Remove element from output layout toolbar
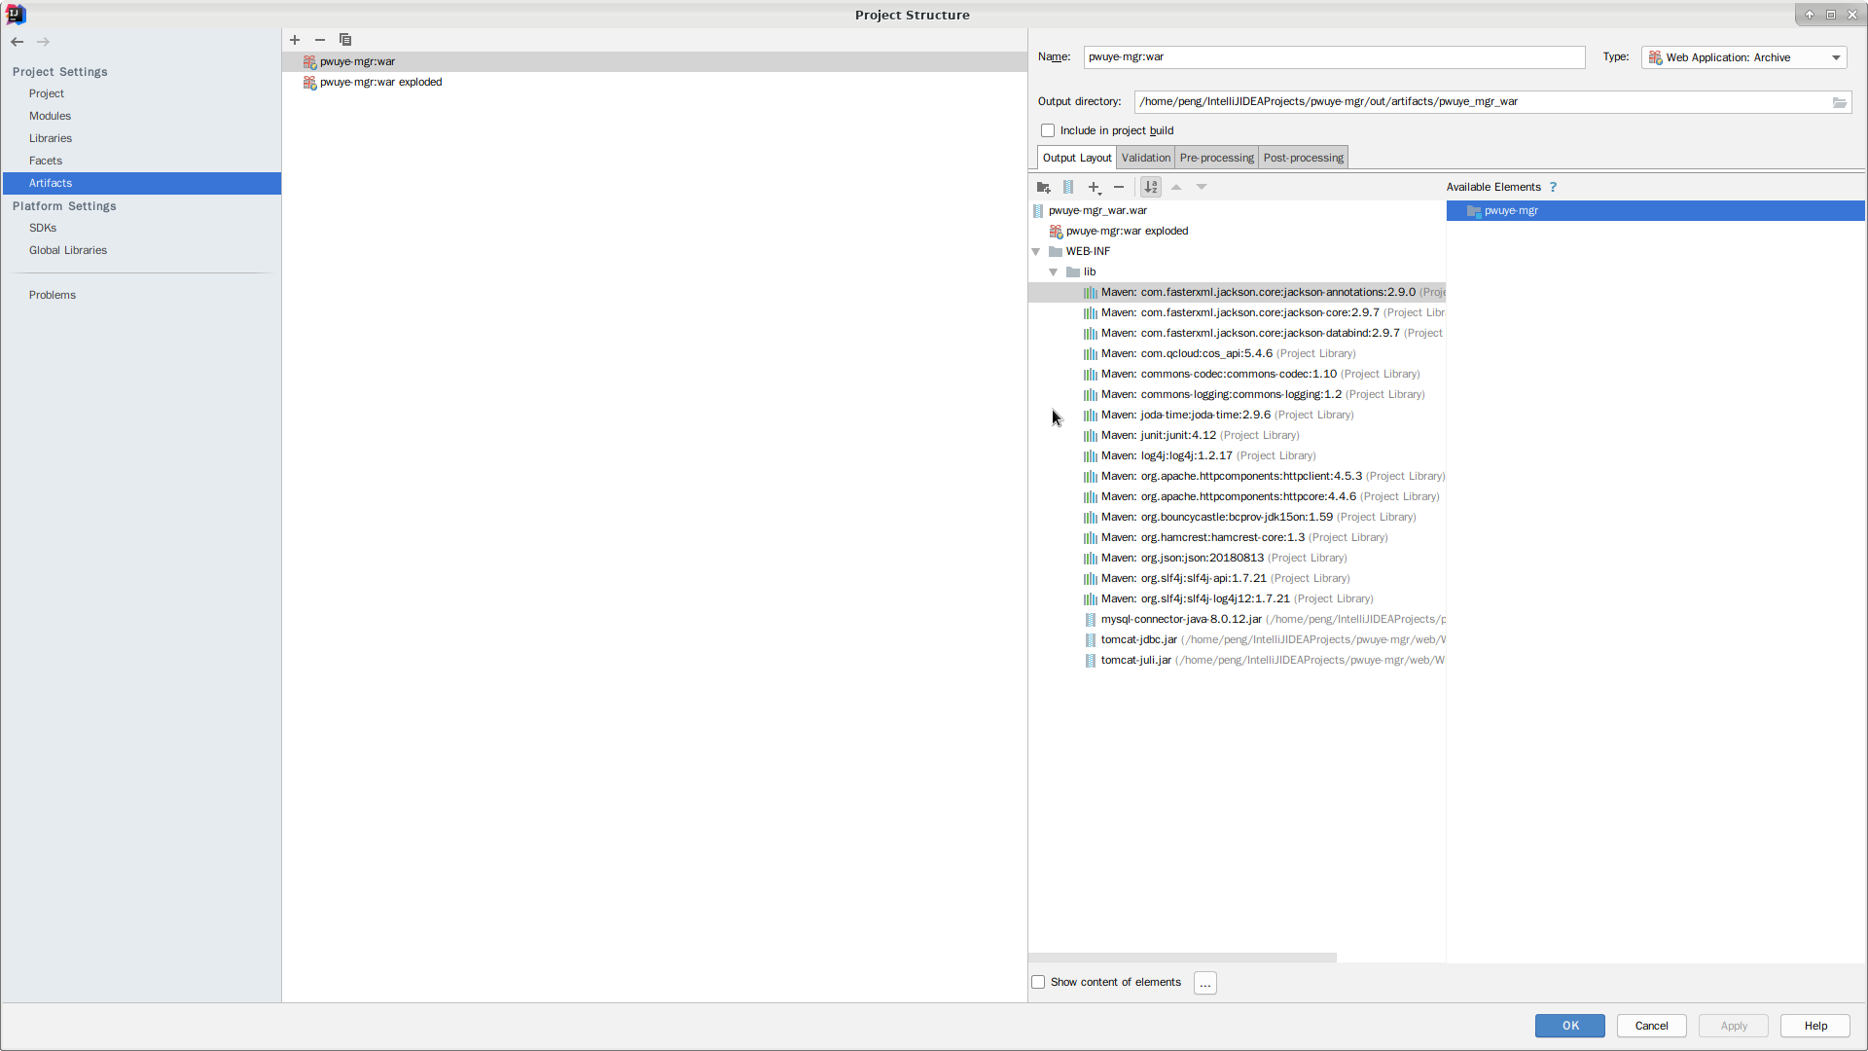 (x=1119, y=187)
